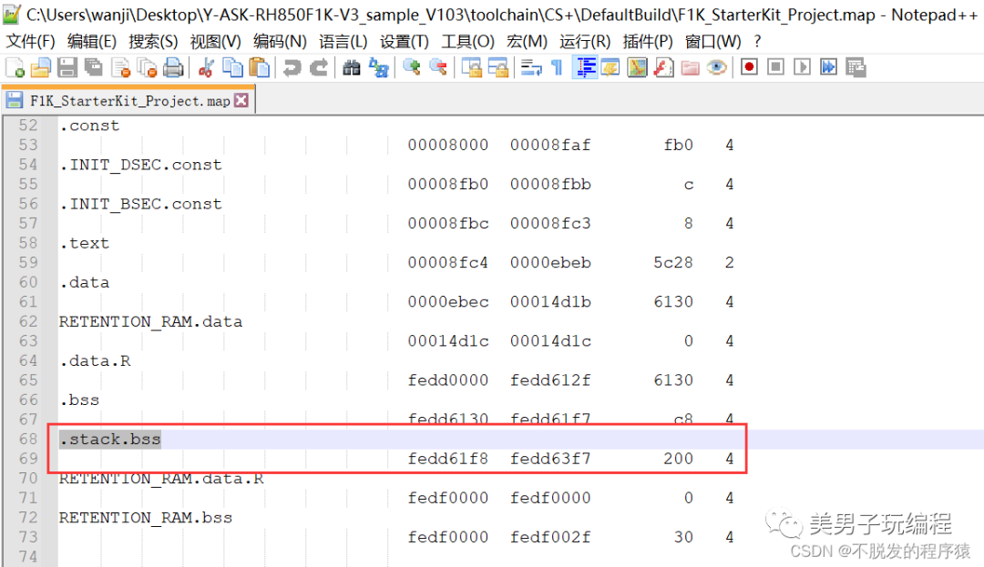Image resolution: width=984 pixels, height=567 pixels.
Task: Toggle the indent guide button
Action: (585, 67)
